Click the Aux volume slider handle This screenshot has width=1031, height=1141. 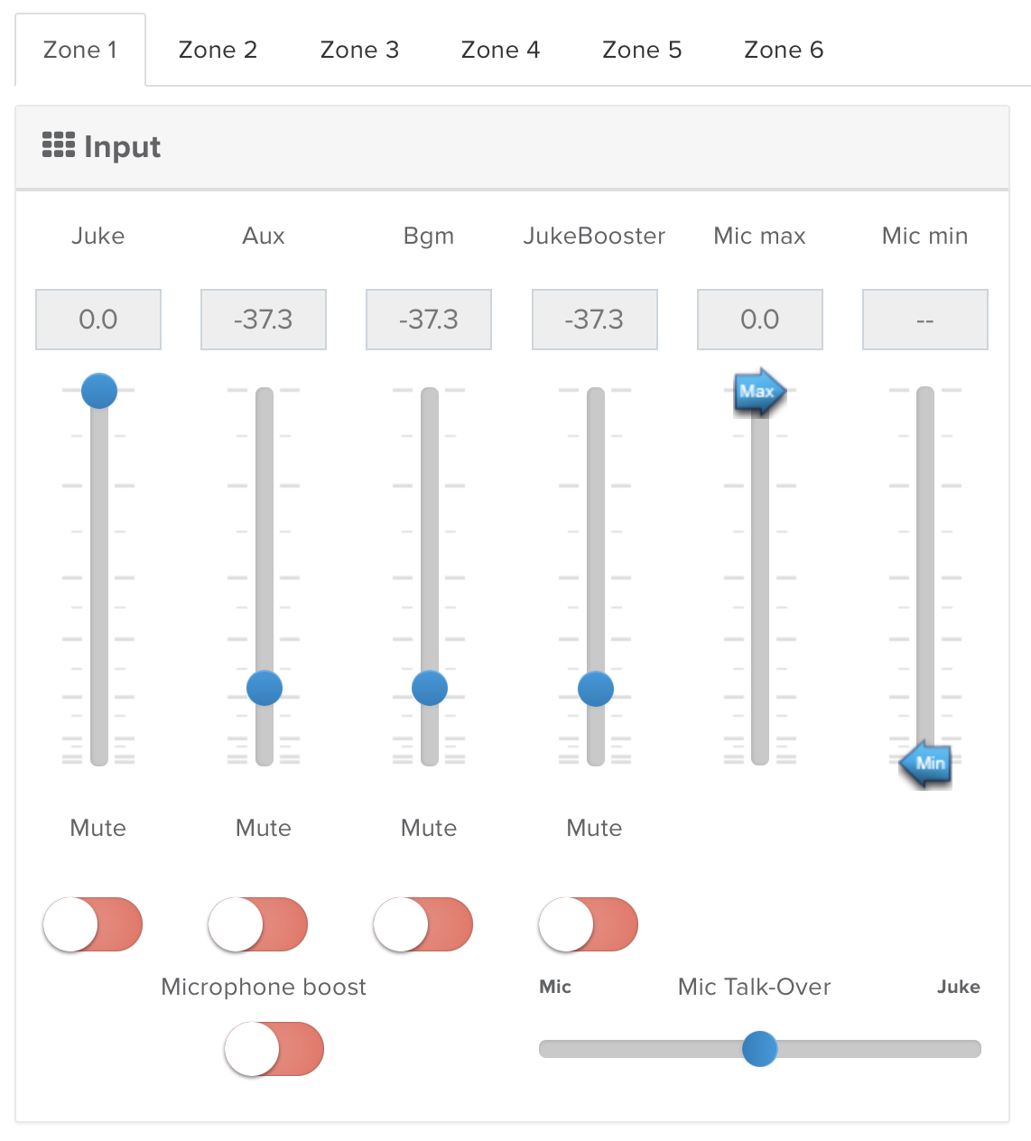(x=265, y=689)
